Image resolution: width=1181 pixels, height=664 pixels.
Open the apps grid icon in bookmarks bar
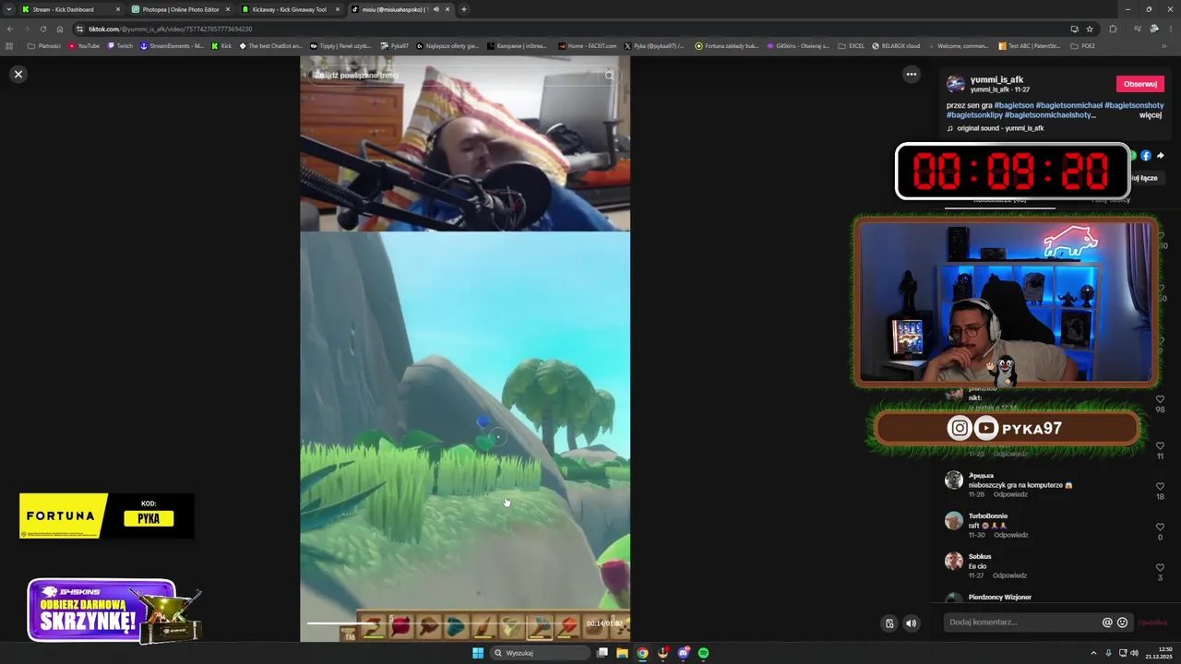pos(10,45)
